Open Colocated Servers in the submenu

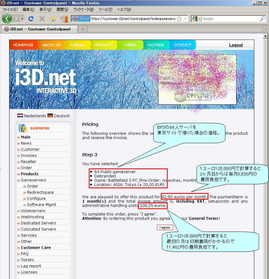[x=38, y=229]
